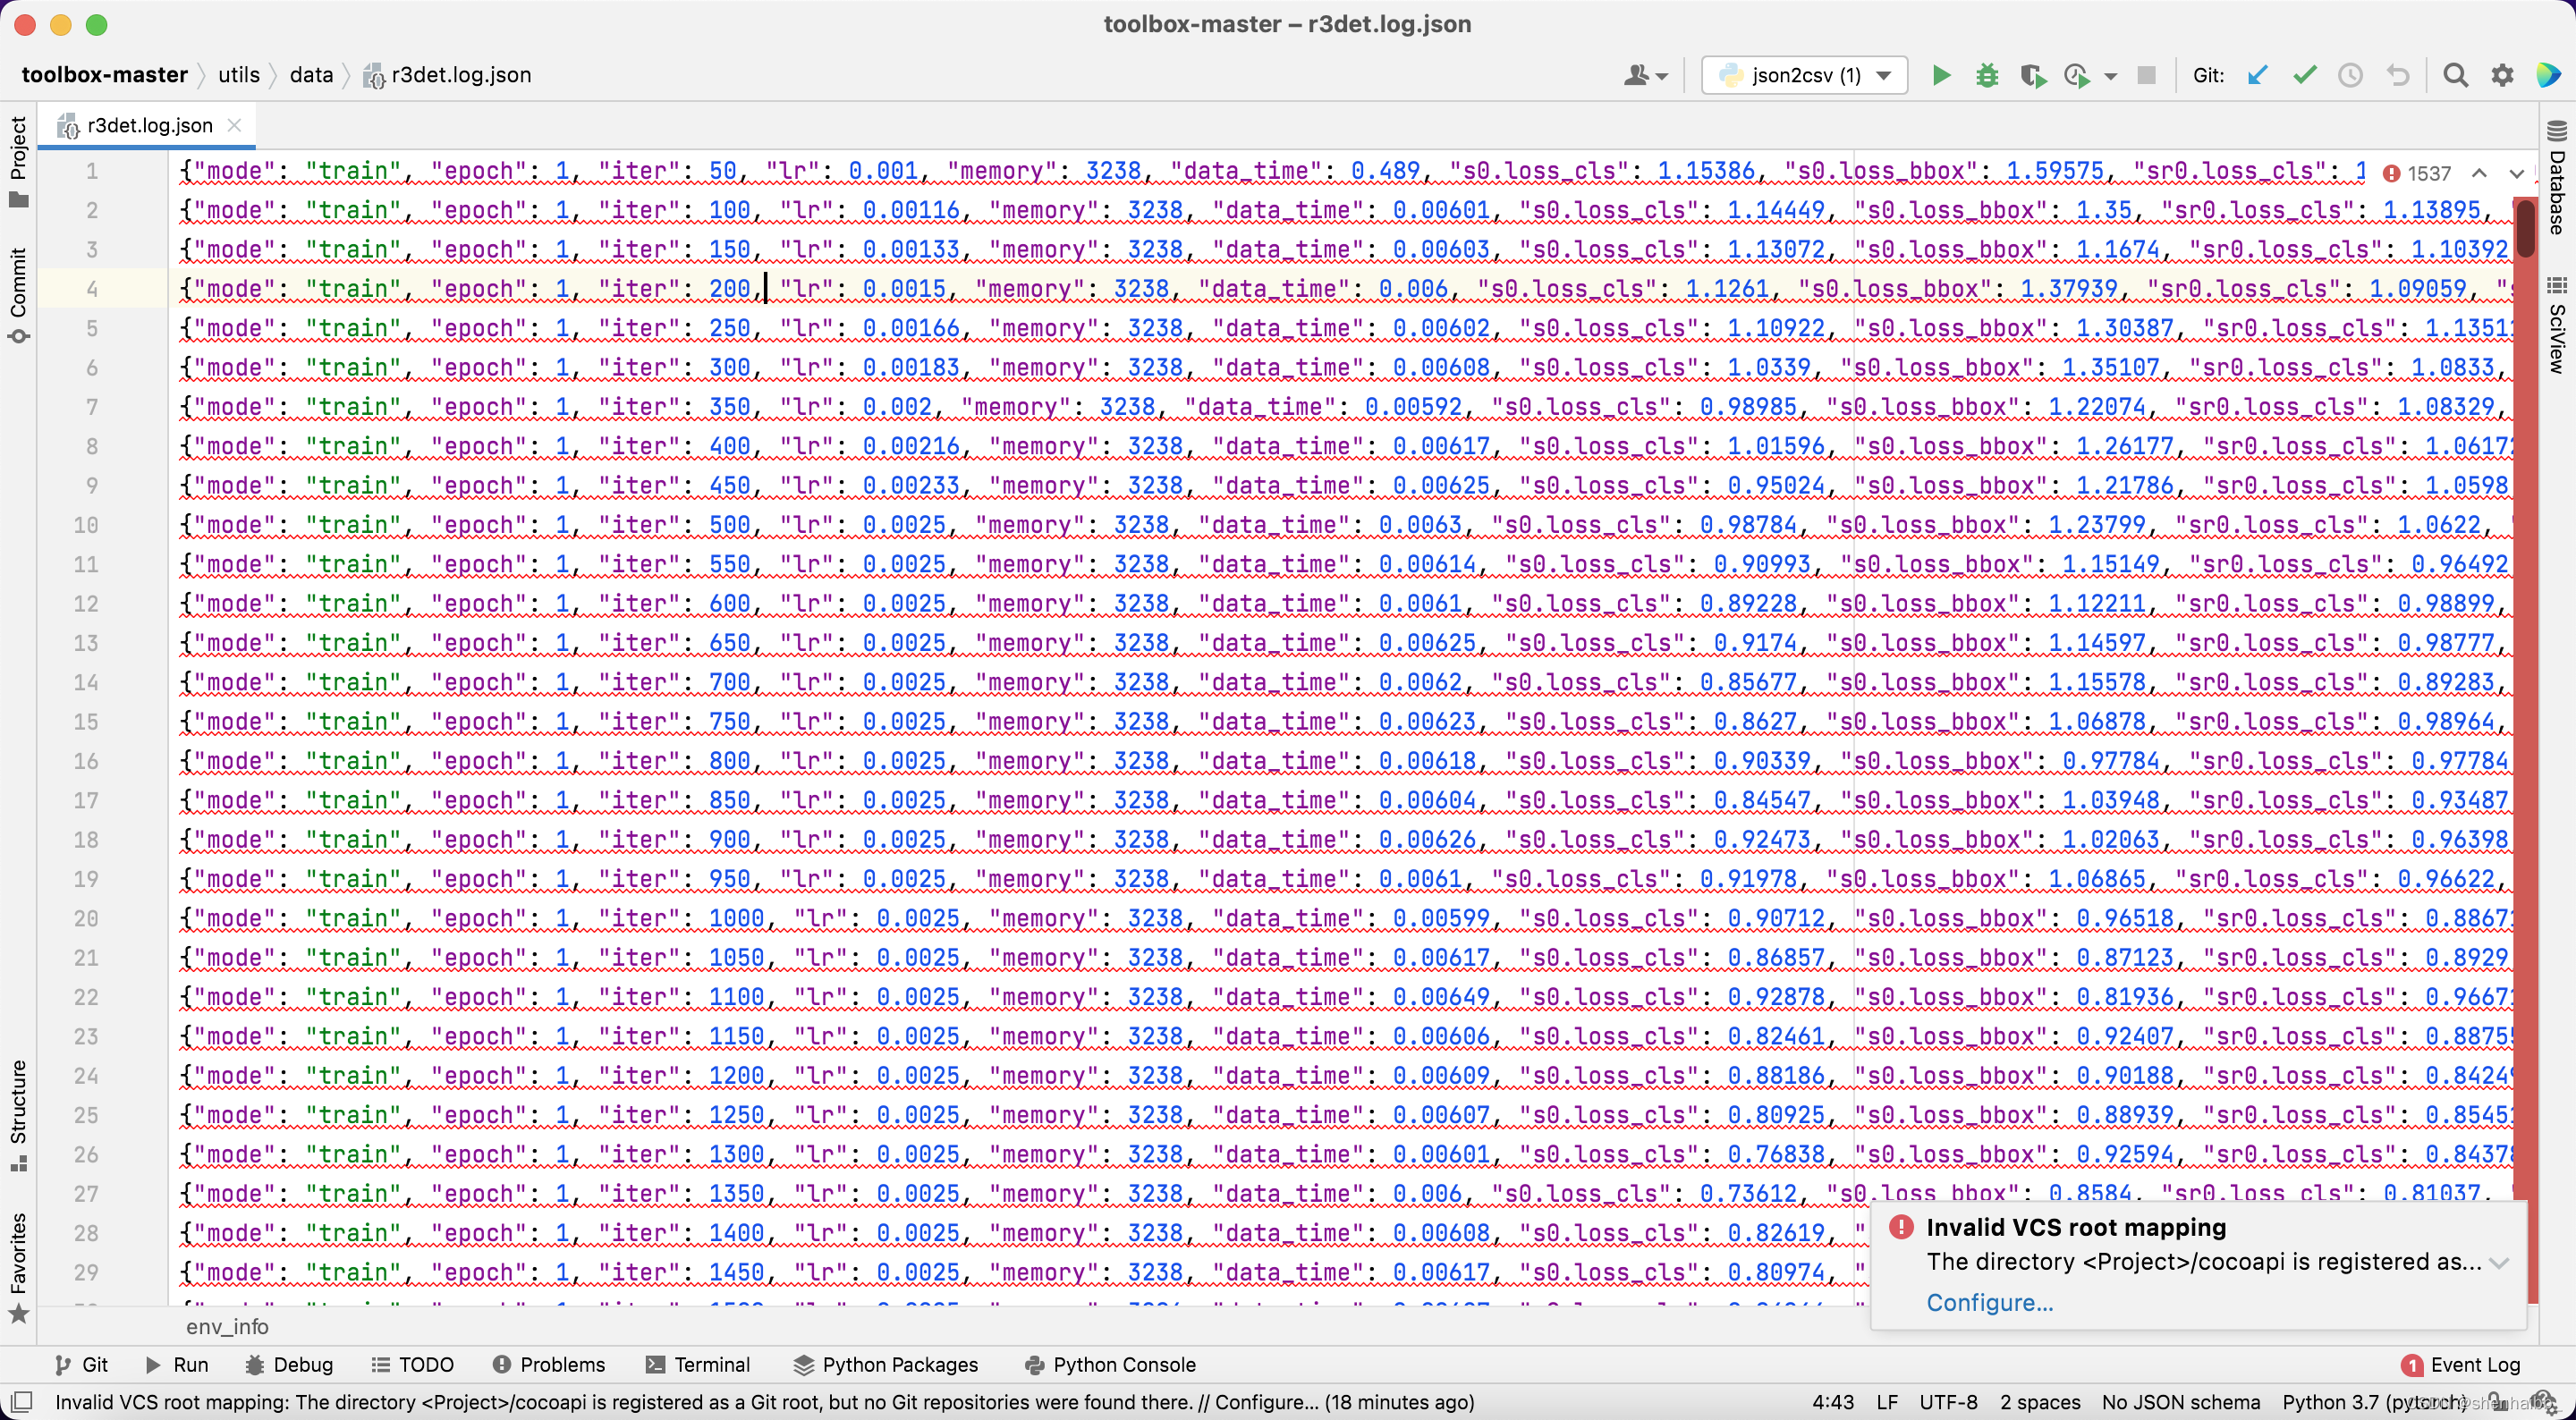The height and width of the screenshot is (1420, 2576).
Task: Open the profiler options dropdown arrow
Action: pyautogui.click(x=2110, y=74)
